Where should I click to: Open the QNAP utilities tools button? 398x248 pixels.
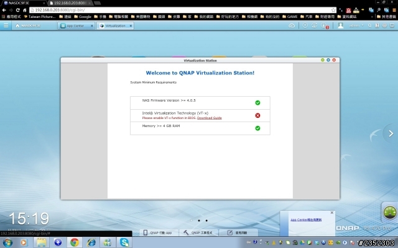pos(198,232)
